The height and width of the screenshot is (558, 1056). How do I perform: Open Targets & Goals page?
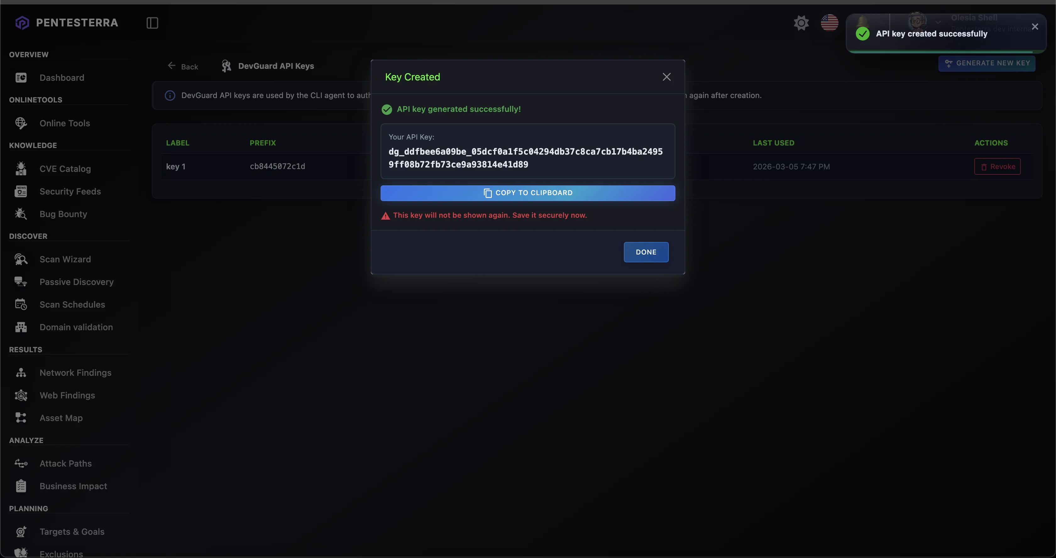pos(72,532)
